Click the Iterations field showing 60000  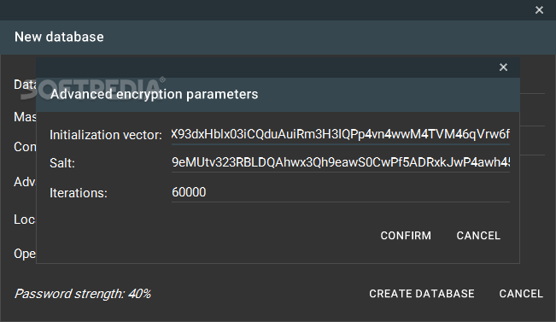coord(341,192)
